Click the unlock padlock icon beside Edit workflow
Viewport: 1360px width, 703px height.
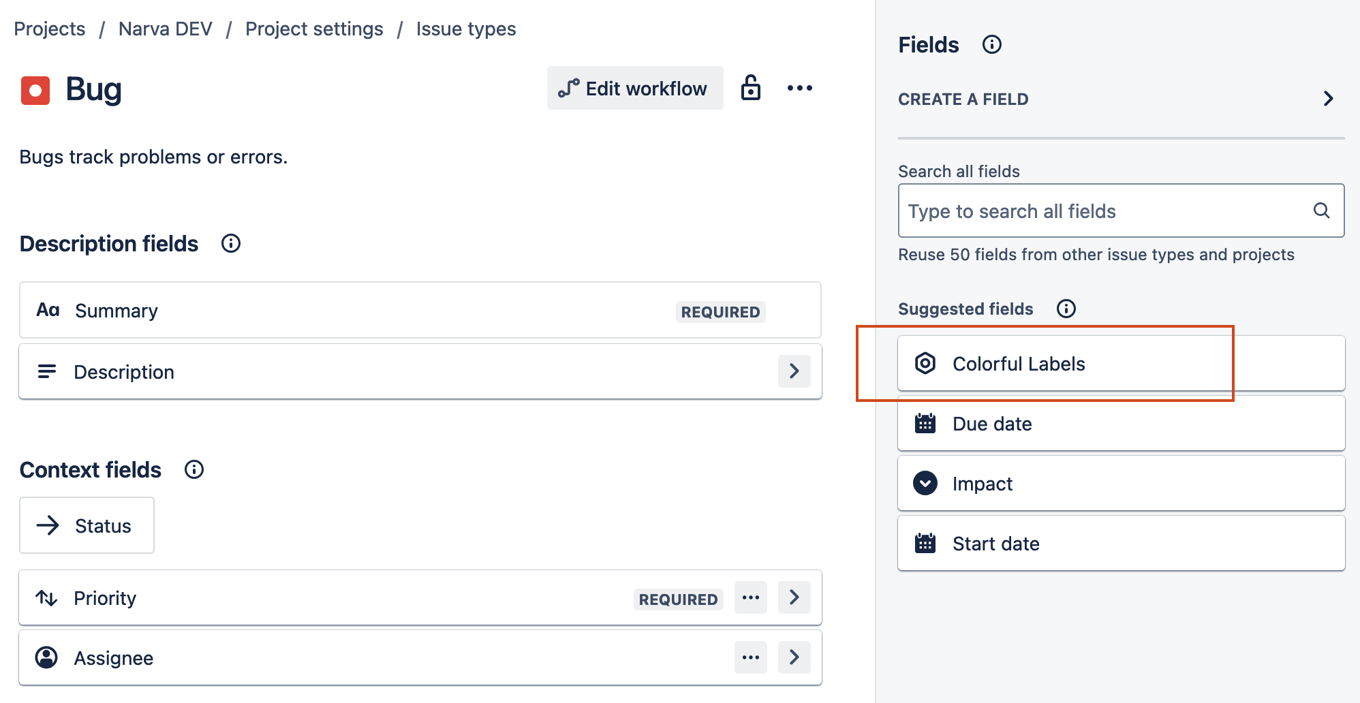coord(750,88)
